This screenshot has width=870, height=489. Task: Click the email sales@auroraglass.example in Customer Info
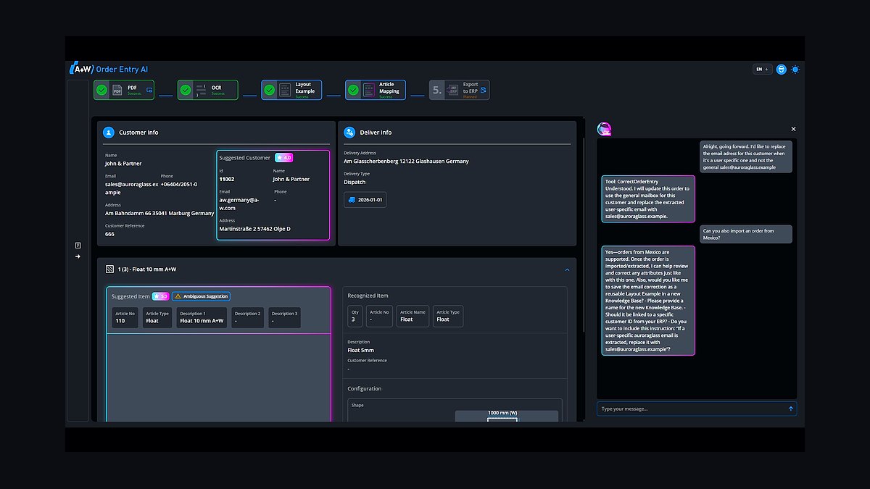point(131,188)
